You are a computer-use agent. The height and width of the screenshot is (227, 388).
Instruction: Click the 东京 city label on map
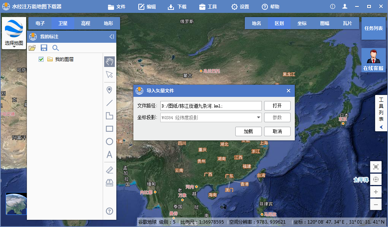(x=343, y=119)
